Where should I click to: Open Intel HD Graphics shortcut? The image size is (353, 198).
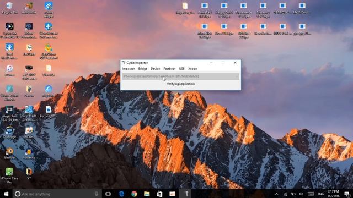pos(29,114)
